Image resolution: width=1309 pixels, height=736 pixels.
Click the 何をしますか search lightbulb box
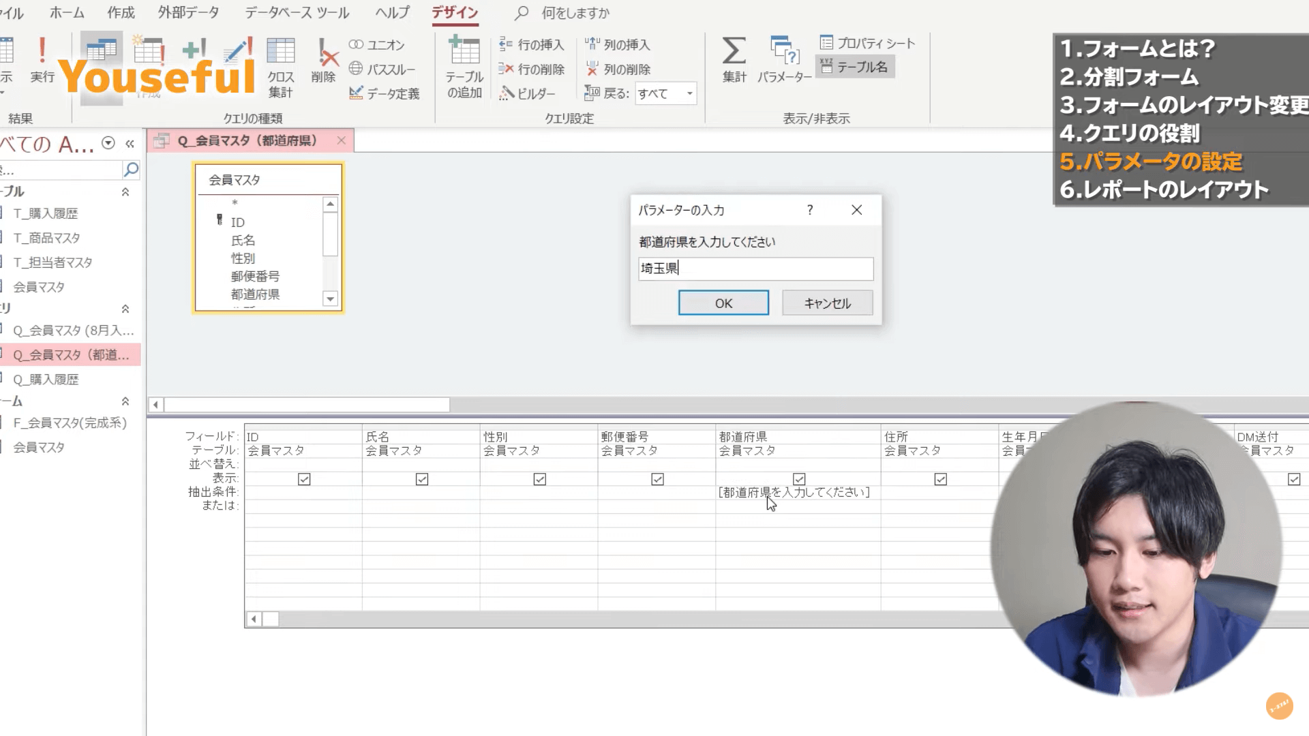[x=562, y=13]
